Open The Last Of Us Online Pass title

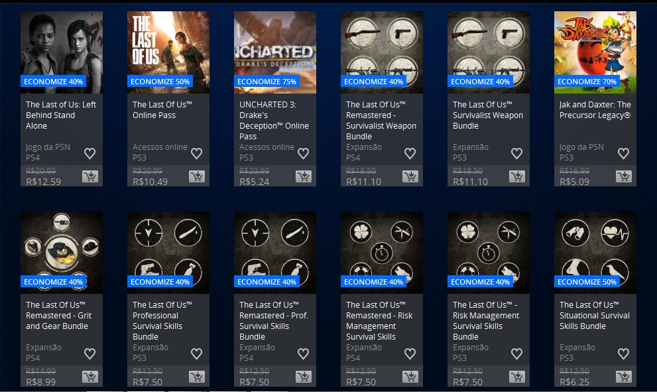point(162,110)
